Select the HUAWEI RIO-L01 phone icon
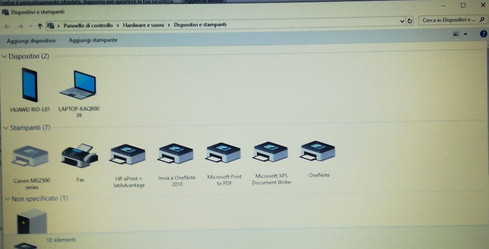 [30, 85]
